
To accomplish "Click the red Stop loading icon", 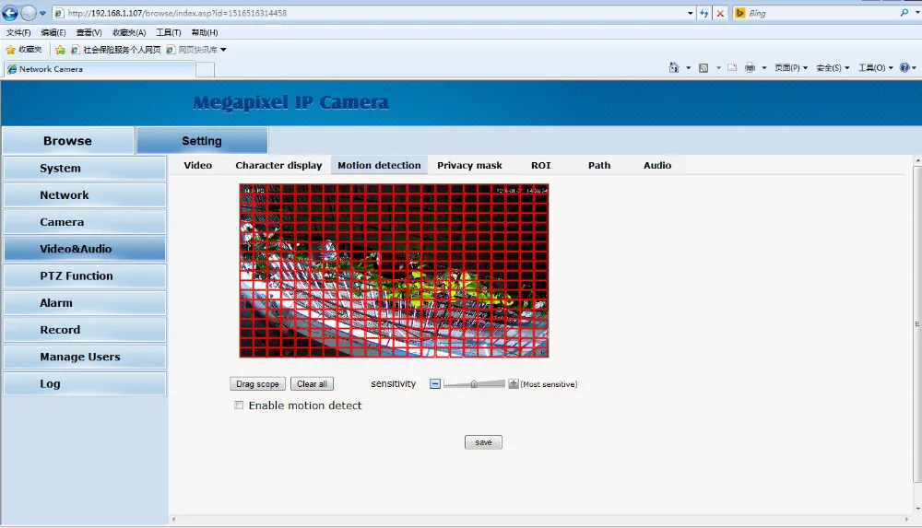I will point(720,13).
